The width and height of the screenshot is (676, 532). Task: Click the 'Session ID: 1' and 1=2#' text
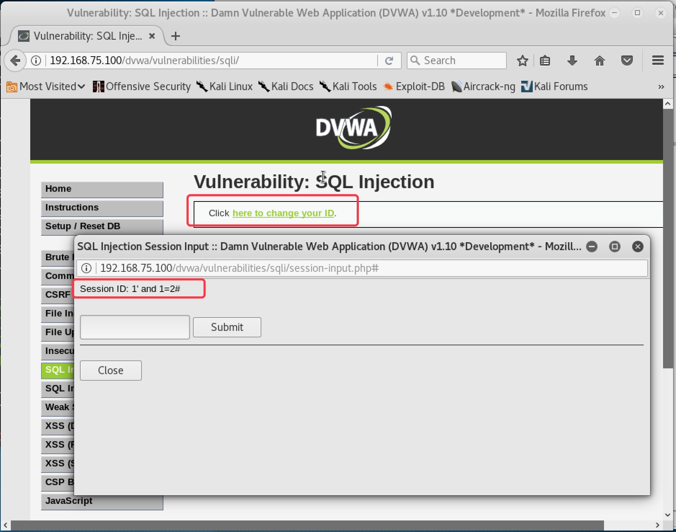point(130,289)
